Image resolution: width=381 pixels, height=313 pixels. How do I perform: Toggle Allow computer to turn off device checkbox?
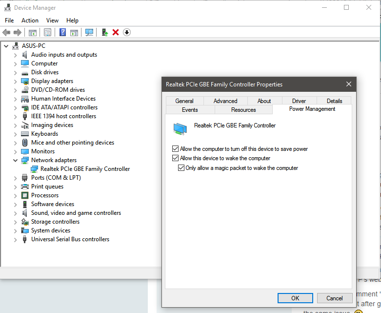pyautogui.click(x=175, y=148)
